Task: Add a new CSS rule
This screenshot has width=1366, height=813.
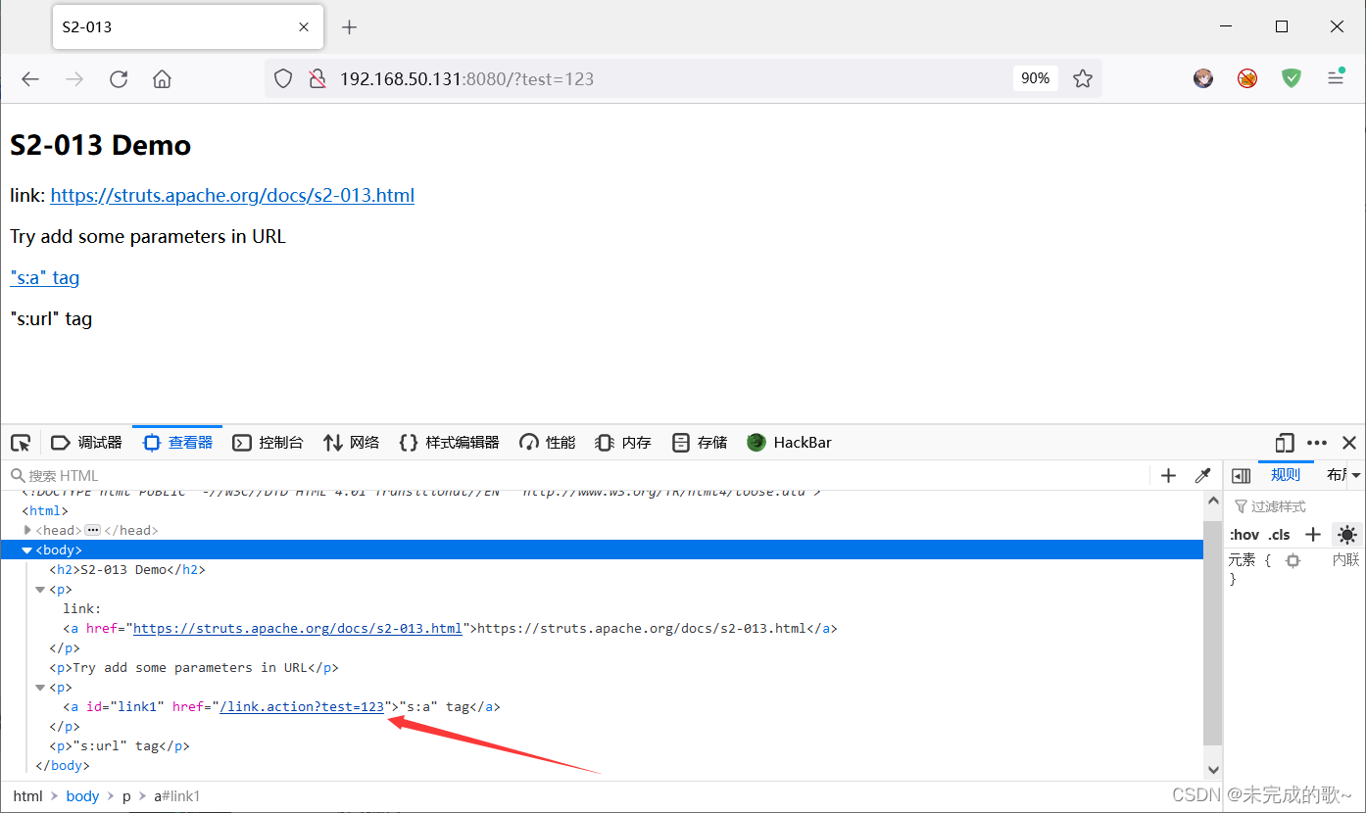Action: point(1313,535)
